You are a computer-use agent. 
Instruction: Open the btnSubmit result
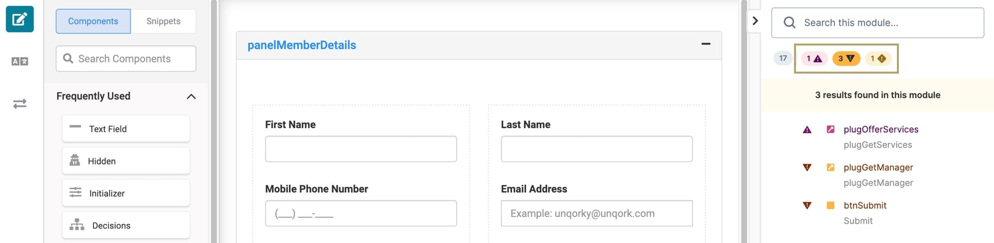(x=865, y=205)
